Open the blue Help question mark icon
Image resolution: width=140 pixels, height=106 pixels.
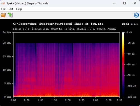136,15
